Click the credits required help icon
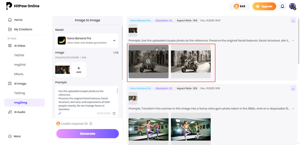 tap(91, 124)
